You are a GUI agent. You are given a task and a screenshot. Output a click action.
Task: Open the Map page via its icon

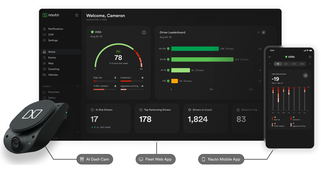tap(44, 63)
